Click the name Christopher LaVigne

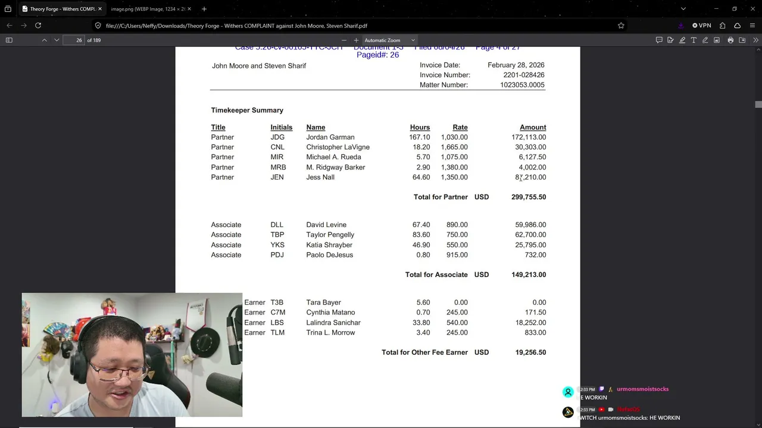[x=338, y=147]
